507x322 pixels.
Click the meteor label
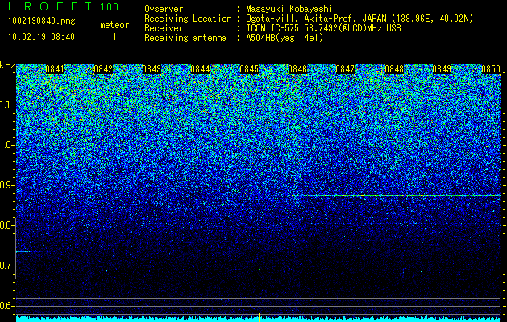[x=114, y=25]
